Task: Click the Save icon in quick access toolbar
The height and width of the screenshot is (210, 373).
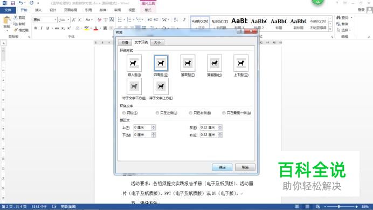Action: pyautogui.click(x=12, y=3)
